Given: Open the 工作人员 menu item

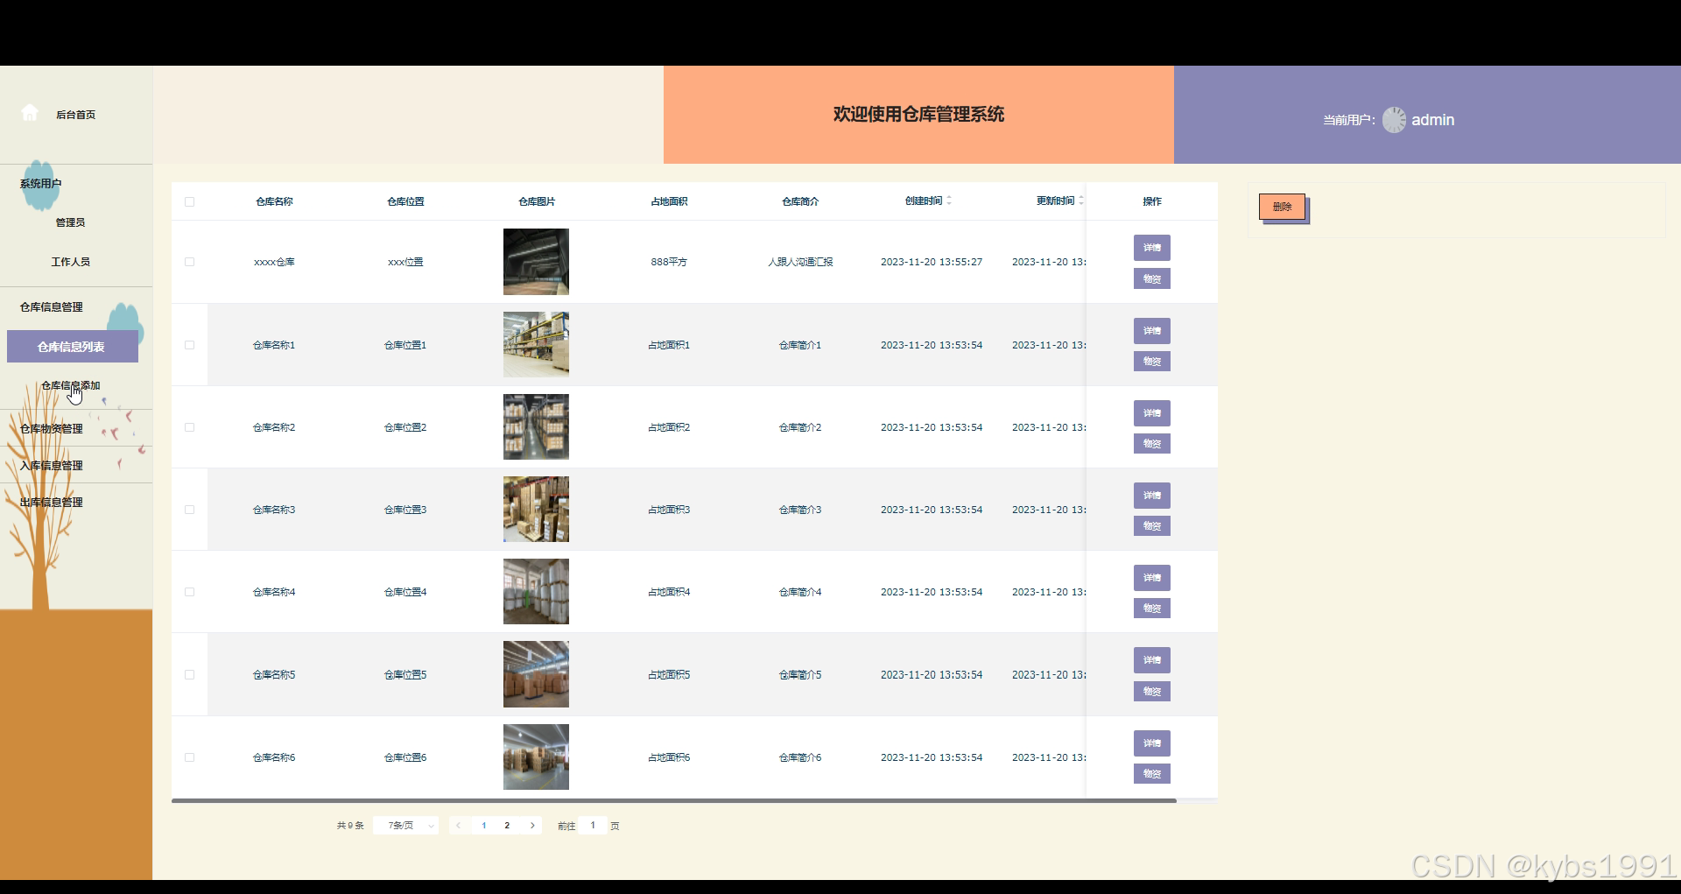Looking at the screenshot, I should 70,262.
